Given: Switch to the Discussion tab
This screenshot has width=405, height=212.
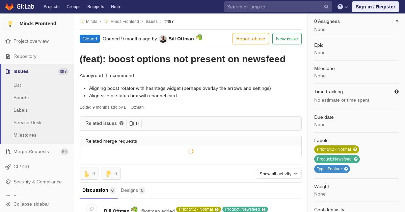Looking at the screenshot, I should click(x=99, y=190).
